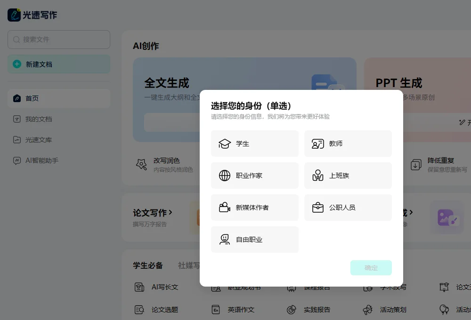Click the 实践报告 pie chart icon

(x=292, y=310)
